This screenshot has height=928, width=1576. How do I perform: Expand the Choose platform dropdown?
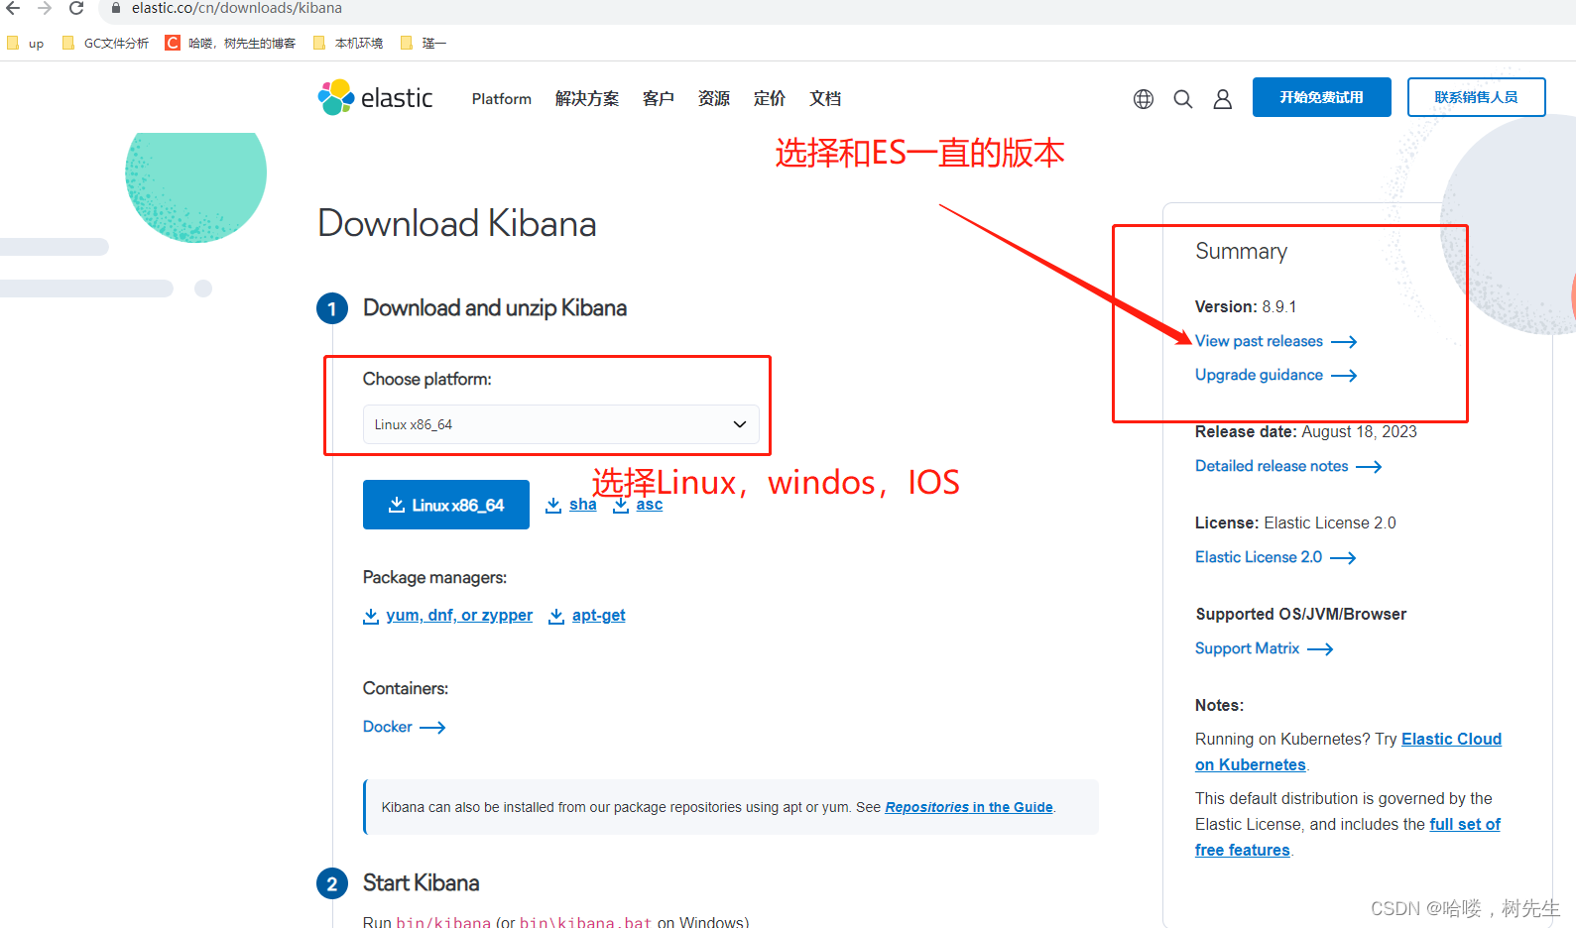point(561,424)
